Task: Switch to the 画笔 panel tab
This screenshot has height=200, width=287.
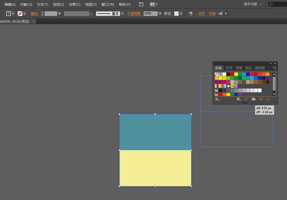Action: coord(239,68)
